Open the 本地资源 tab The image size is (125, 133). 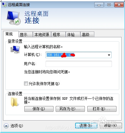click(x=42, y=35)
